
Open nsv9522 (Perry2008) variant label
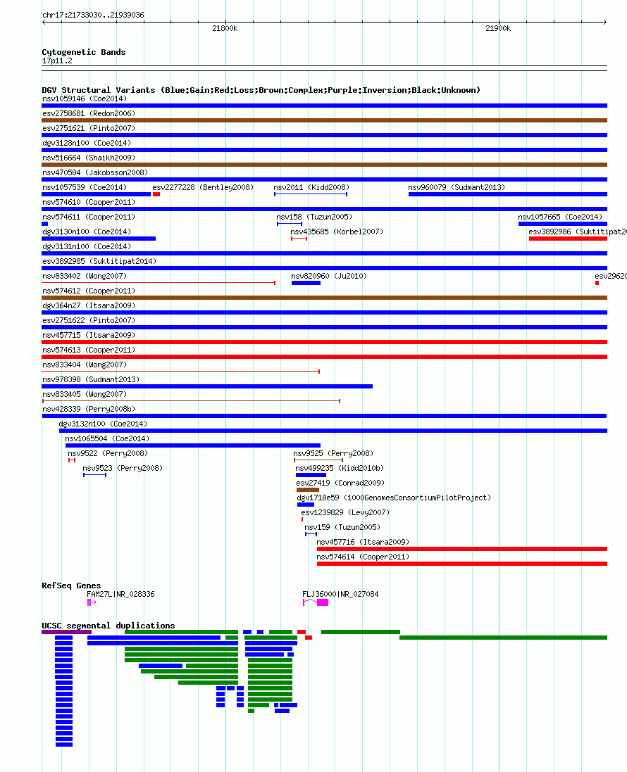coord(108,453)
